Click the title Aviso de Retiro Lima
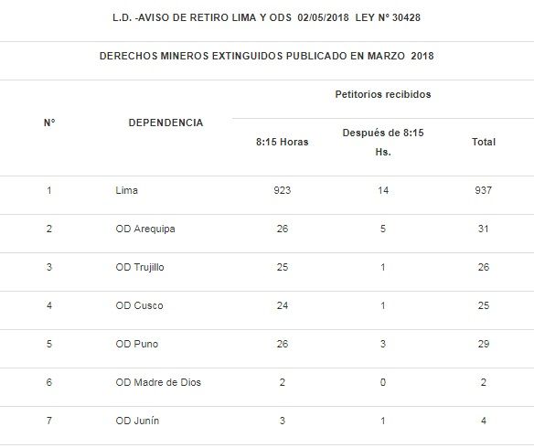This screenshot has width=534, height=448. pyautogui.click(x=267, y=17)
